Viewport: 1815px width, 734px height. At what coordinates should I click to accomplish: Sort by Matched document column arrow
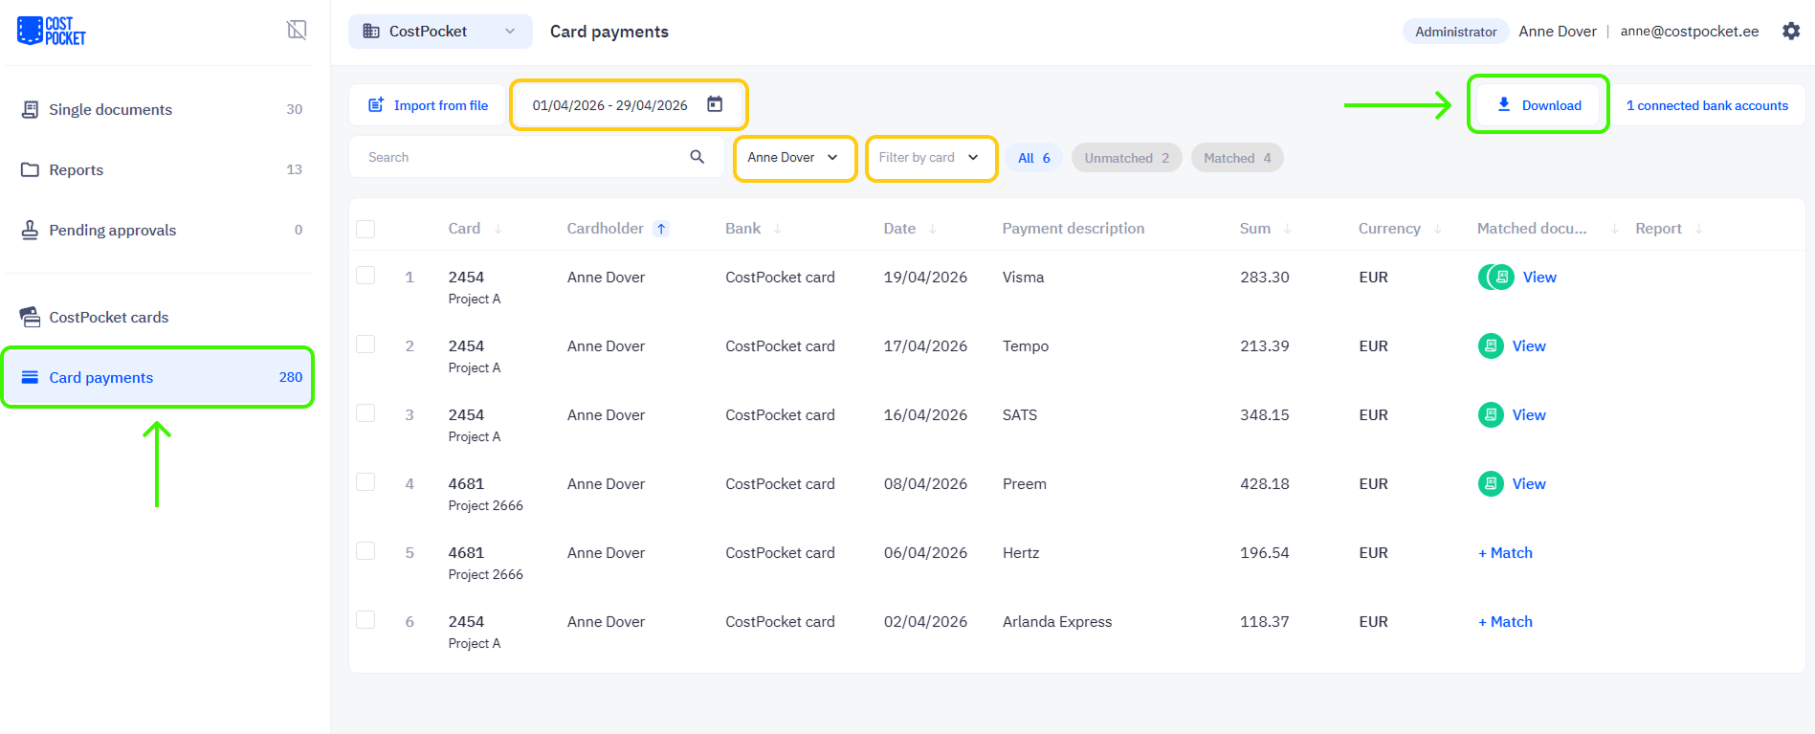1614,229
